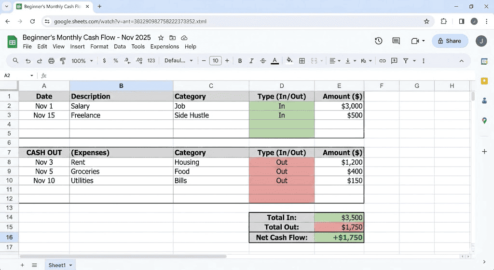
Task: Star this spreadsheet
Action: 161,38
